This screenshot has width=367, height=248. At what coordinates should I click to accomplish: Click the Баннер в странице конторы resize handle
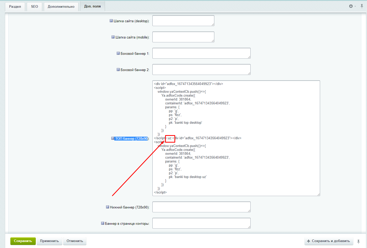(x=249, y=227)
